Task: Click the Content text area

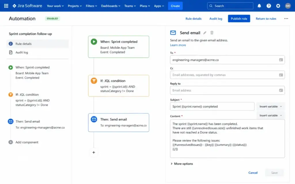Action: click(228, 139)
